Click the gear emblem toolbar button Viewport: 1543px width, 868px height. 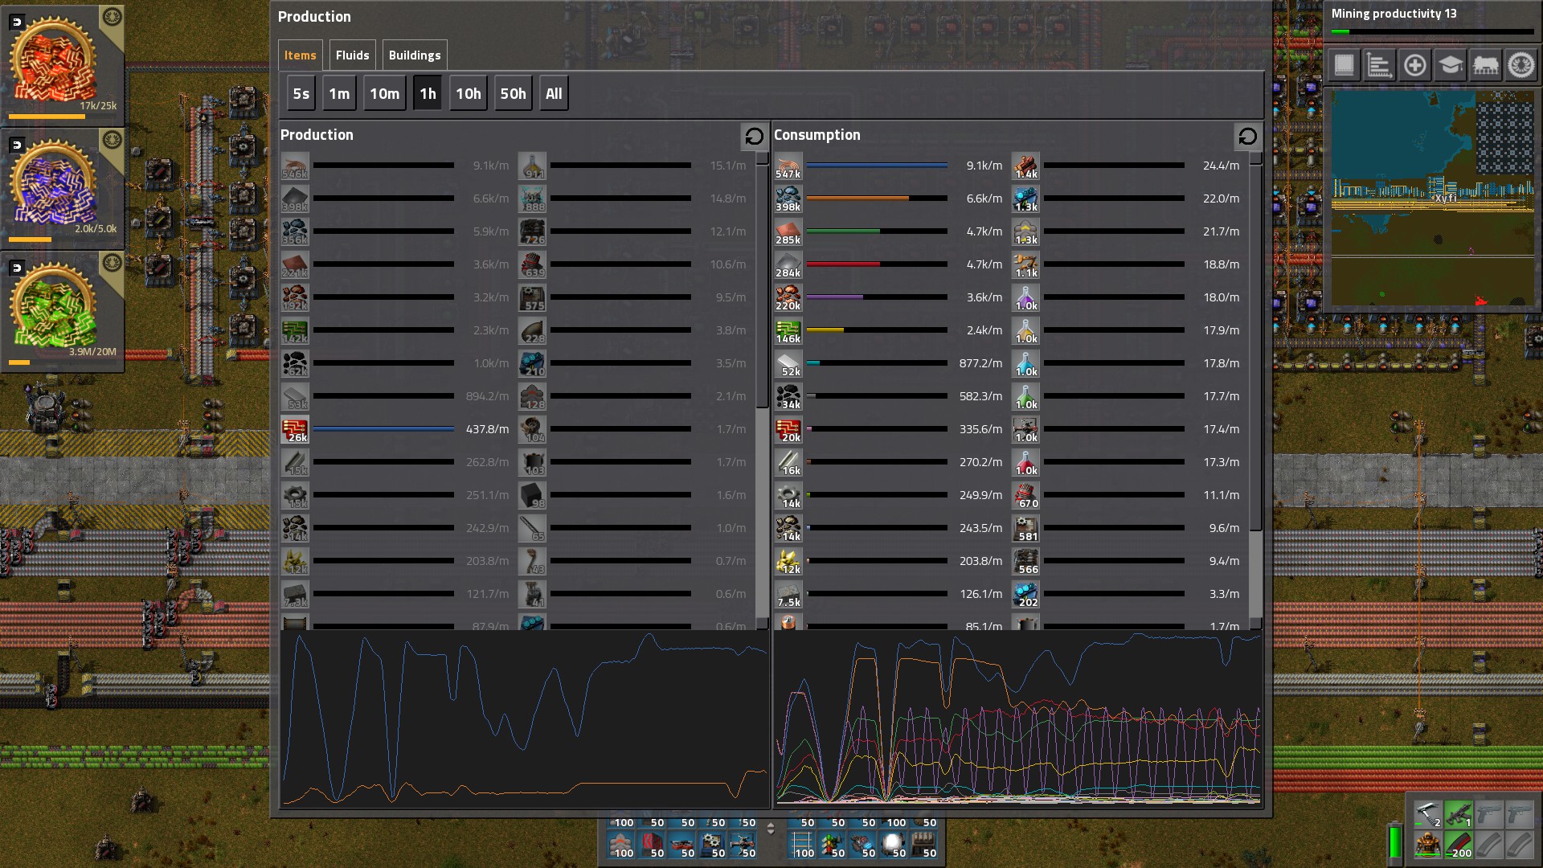click(1520, 65)
